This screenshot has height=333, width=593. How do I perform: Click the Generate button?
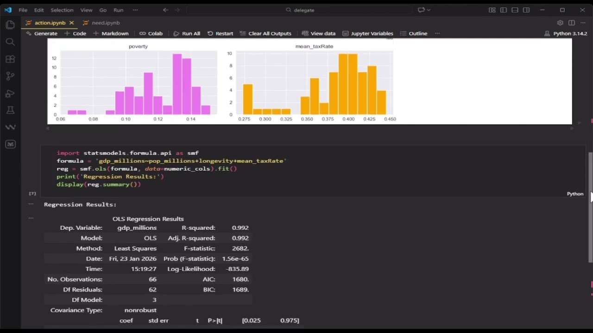(x=42, y=33)
